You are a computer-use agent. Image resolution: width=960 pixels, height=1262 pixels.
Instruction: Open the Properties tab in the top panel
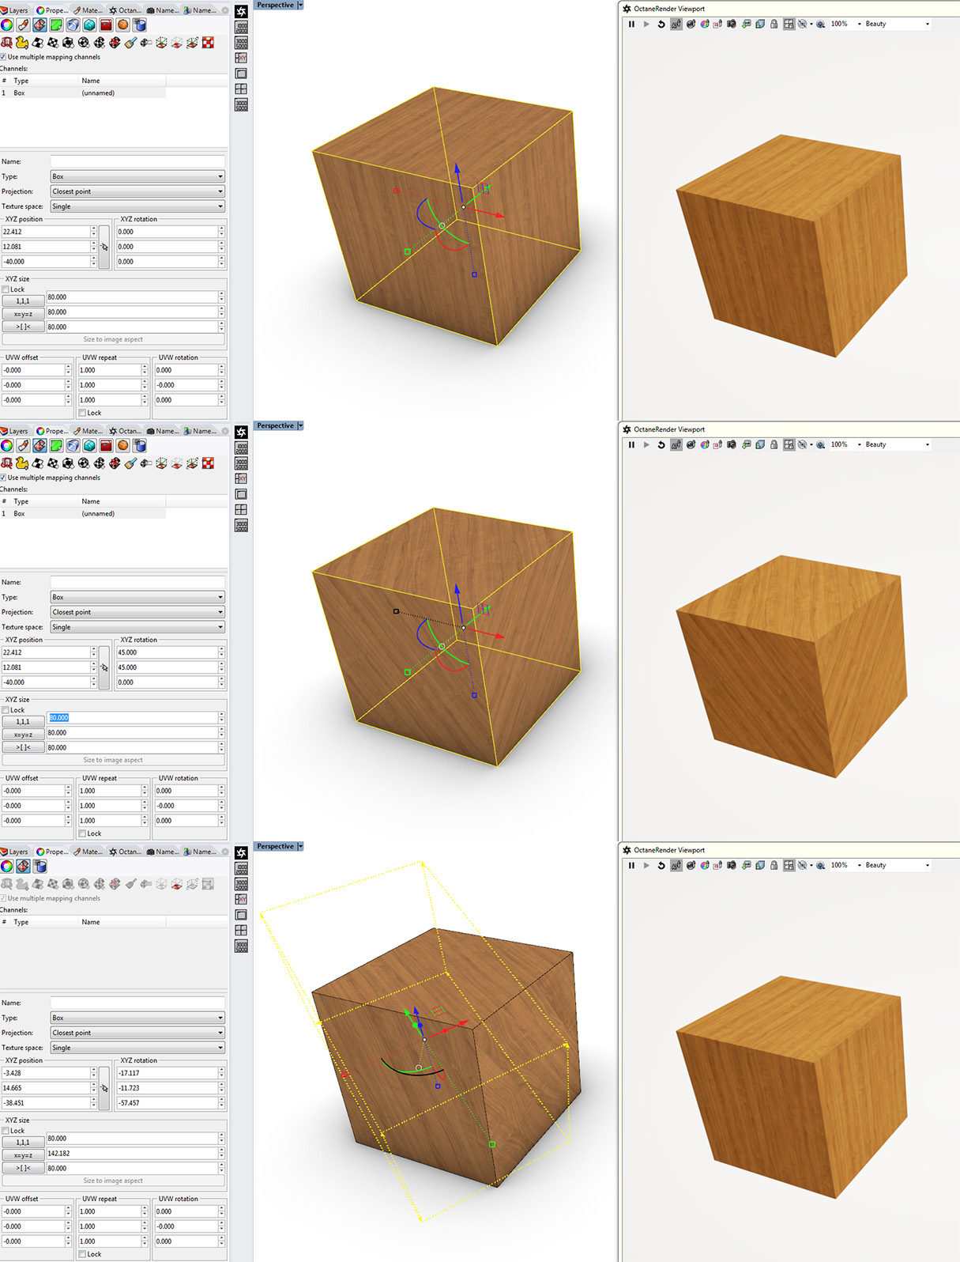click(52, 10)
